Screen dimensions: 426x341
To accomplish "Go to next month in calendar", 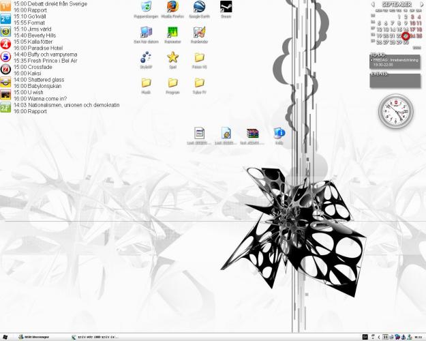I will coord(421,5).
